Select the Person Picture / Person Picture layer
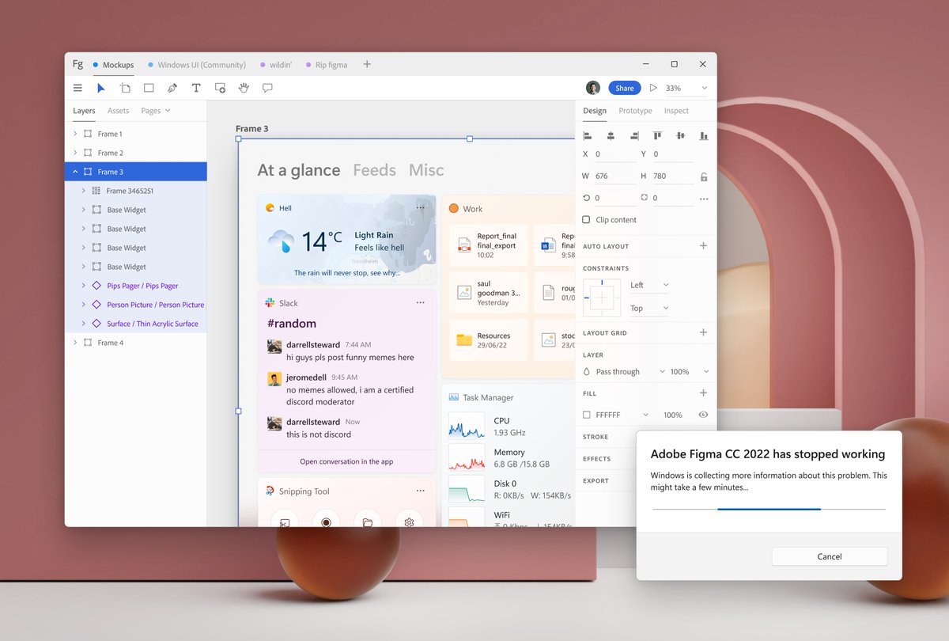 click(136, 305)
